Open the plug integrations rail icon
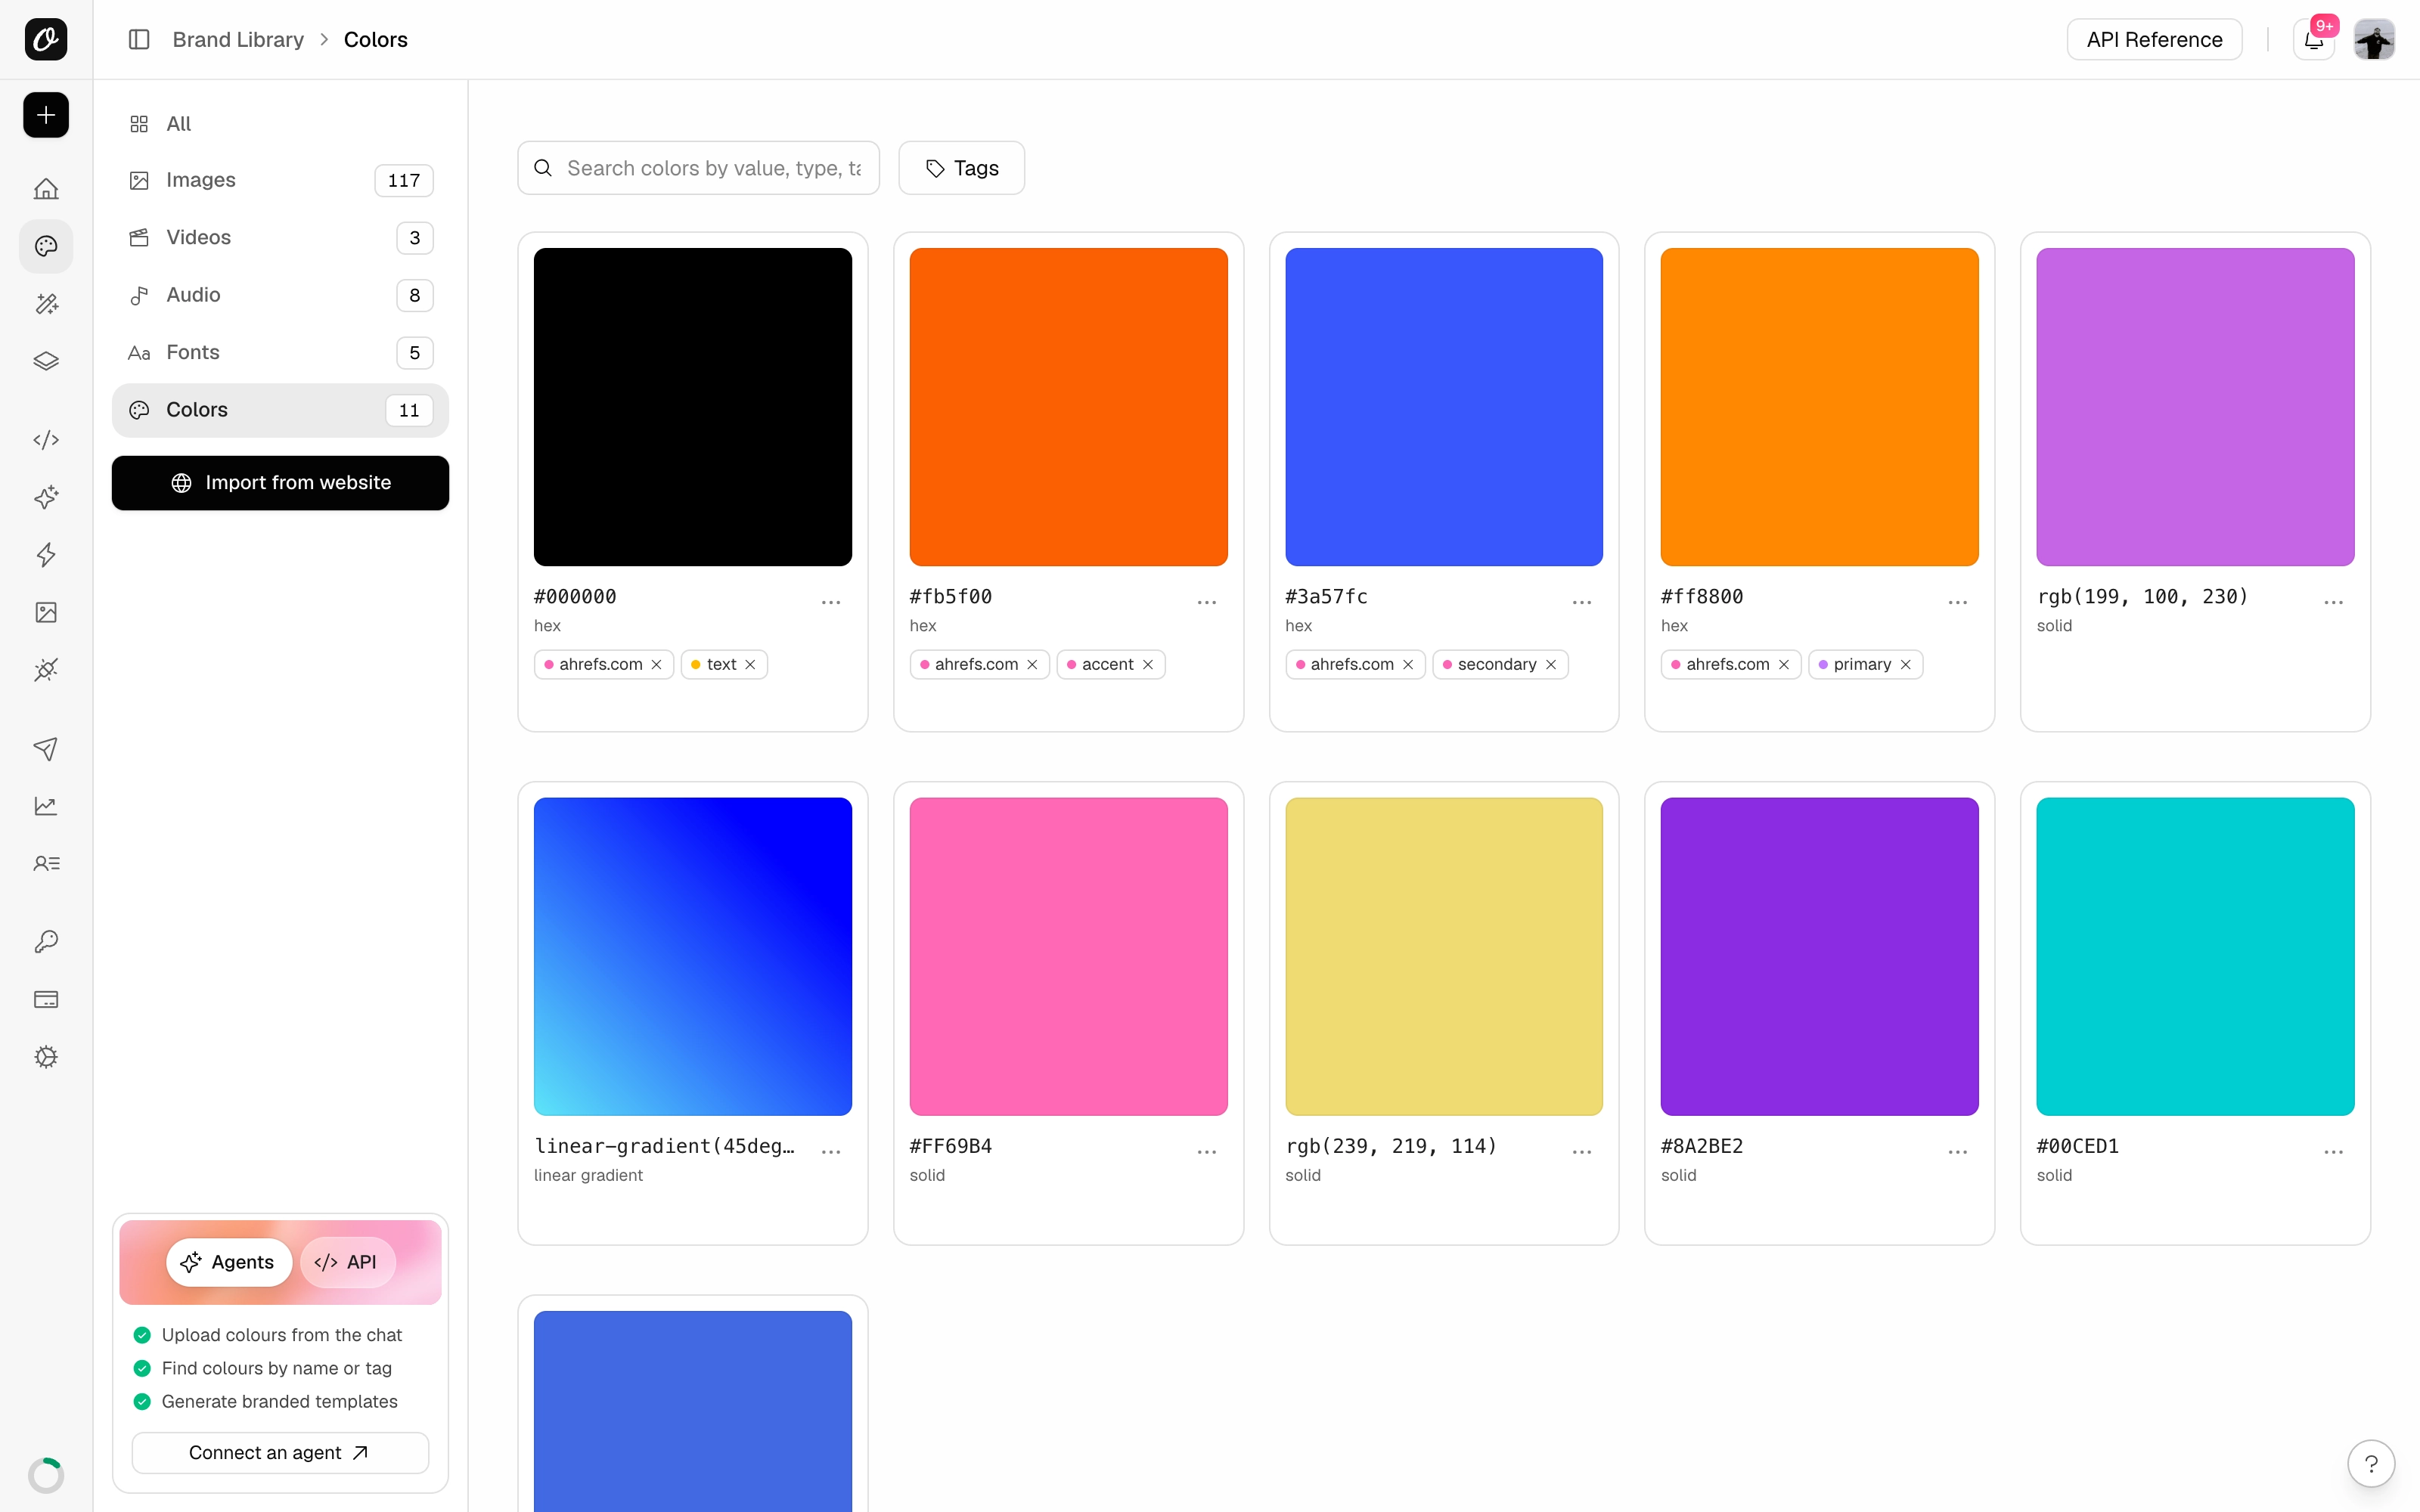 pos(46,670)
